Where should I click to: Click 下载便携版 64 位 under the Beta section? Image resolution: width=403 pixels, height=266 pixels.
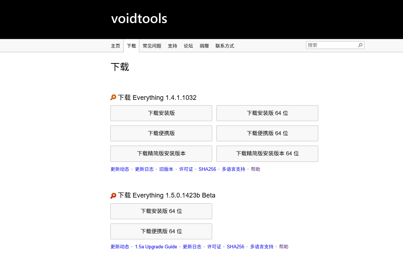161,231
